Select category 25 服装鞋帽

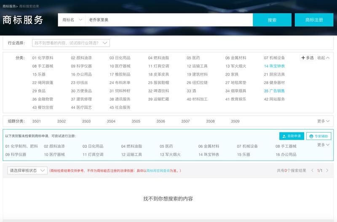tap(158, 82)
